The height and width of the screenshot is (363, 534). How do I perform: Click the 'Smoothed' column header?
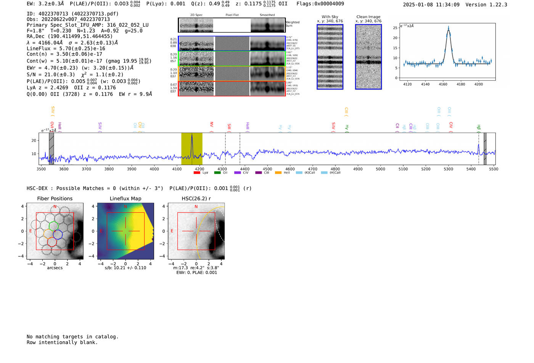(x=267, y=15)
